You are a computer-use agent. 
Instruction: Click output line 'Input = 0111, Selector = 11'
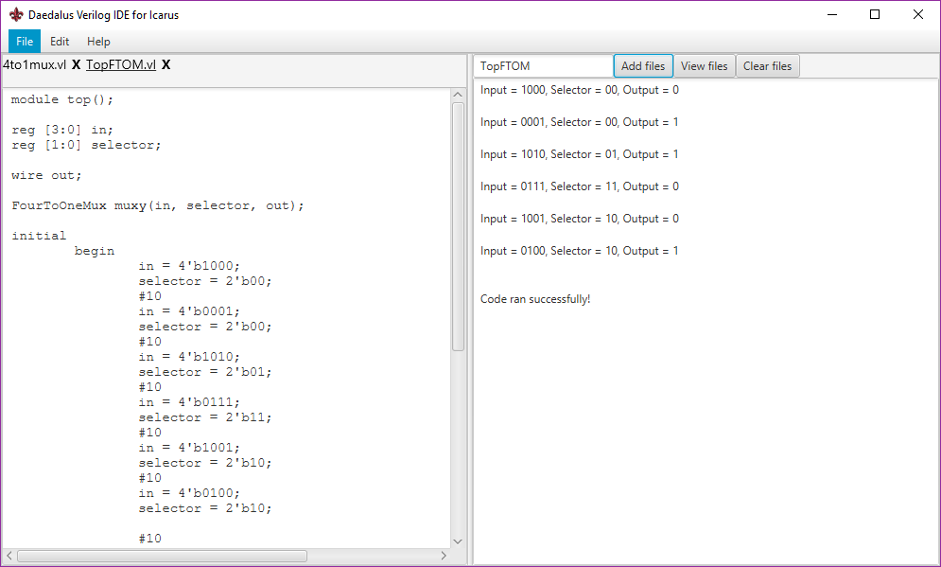click(580, 186)
